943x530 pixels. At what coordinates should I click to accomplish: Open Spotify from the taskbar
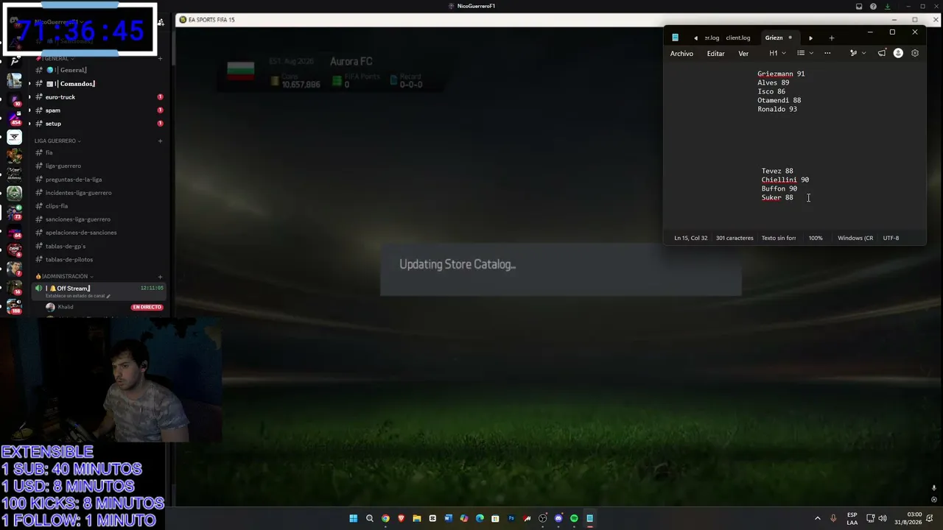[574, 518]
